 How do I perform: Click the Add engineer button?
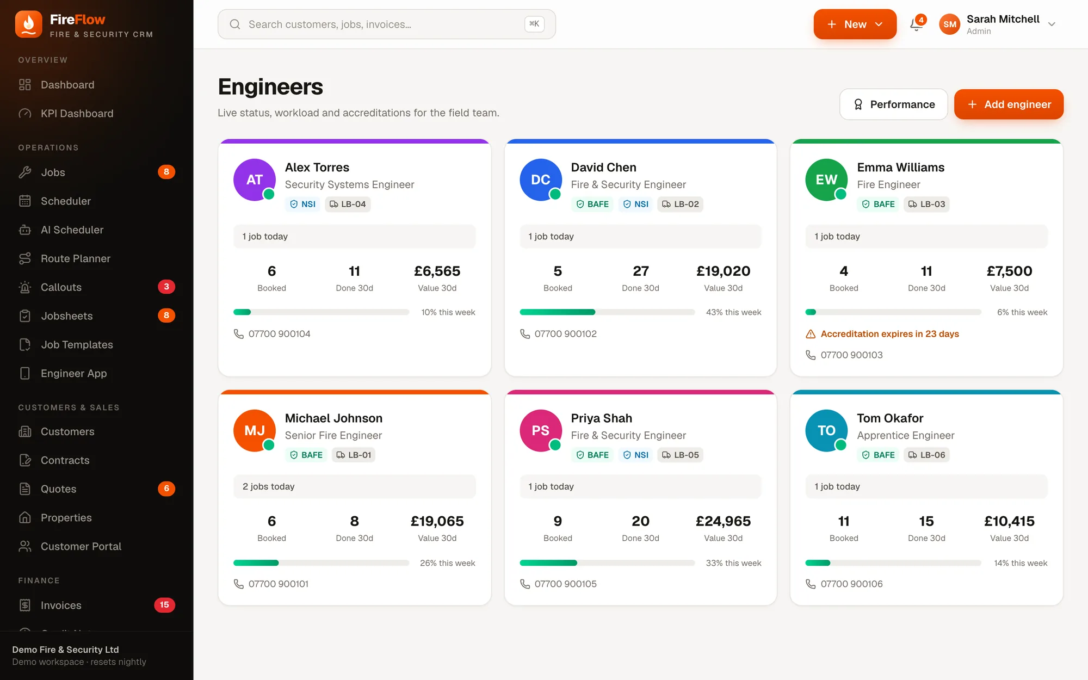[x=1009, y=104]
